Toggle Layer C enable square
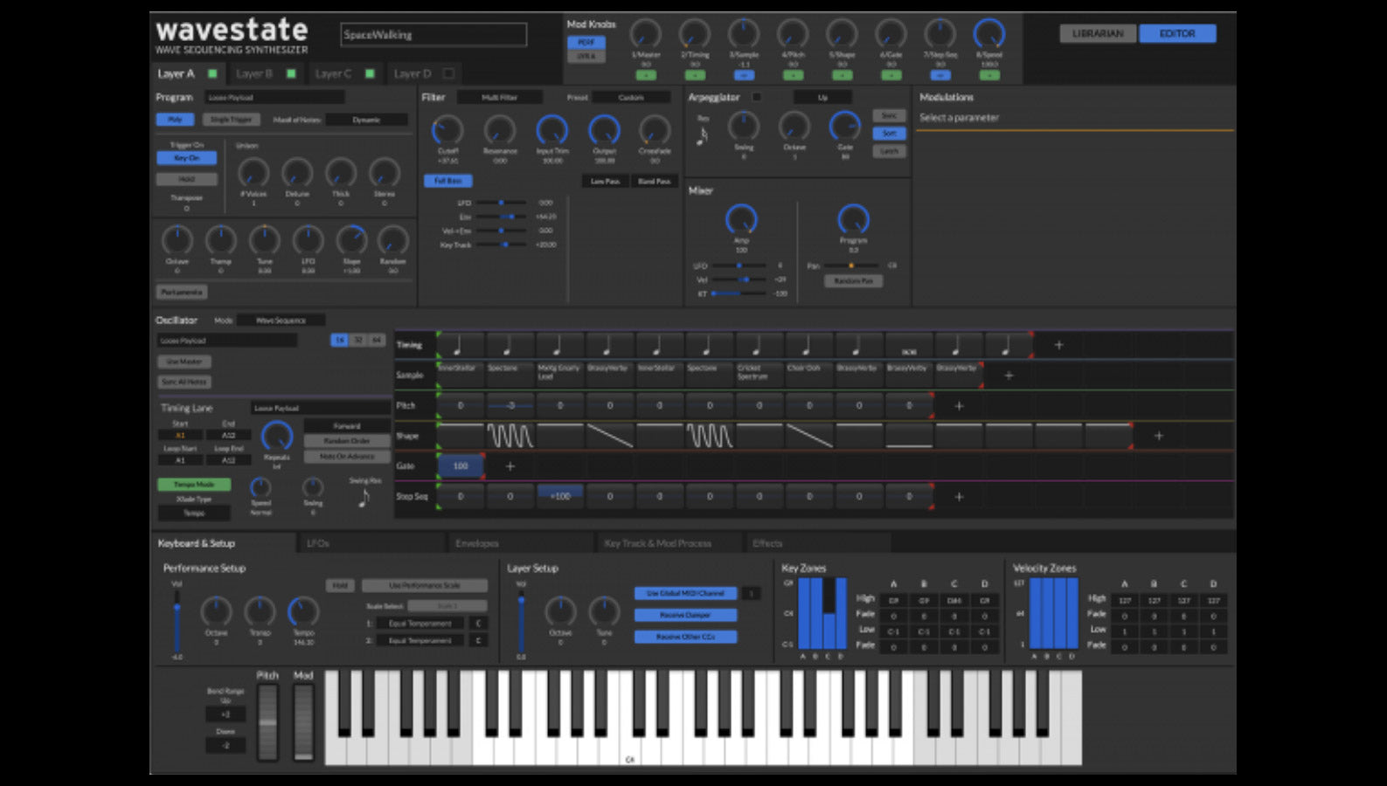 pos(370,73)
